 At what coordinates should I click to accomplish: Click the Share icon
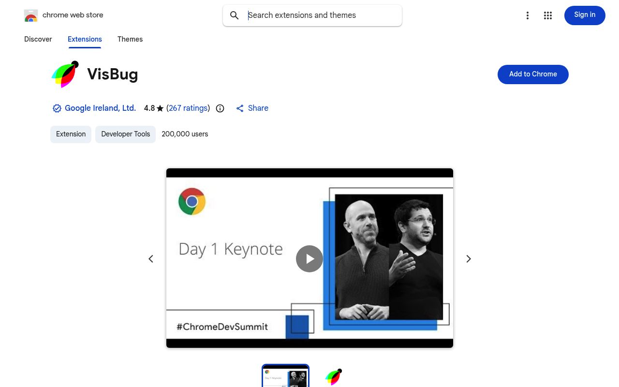(240, 108)
